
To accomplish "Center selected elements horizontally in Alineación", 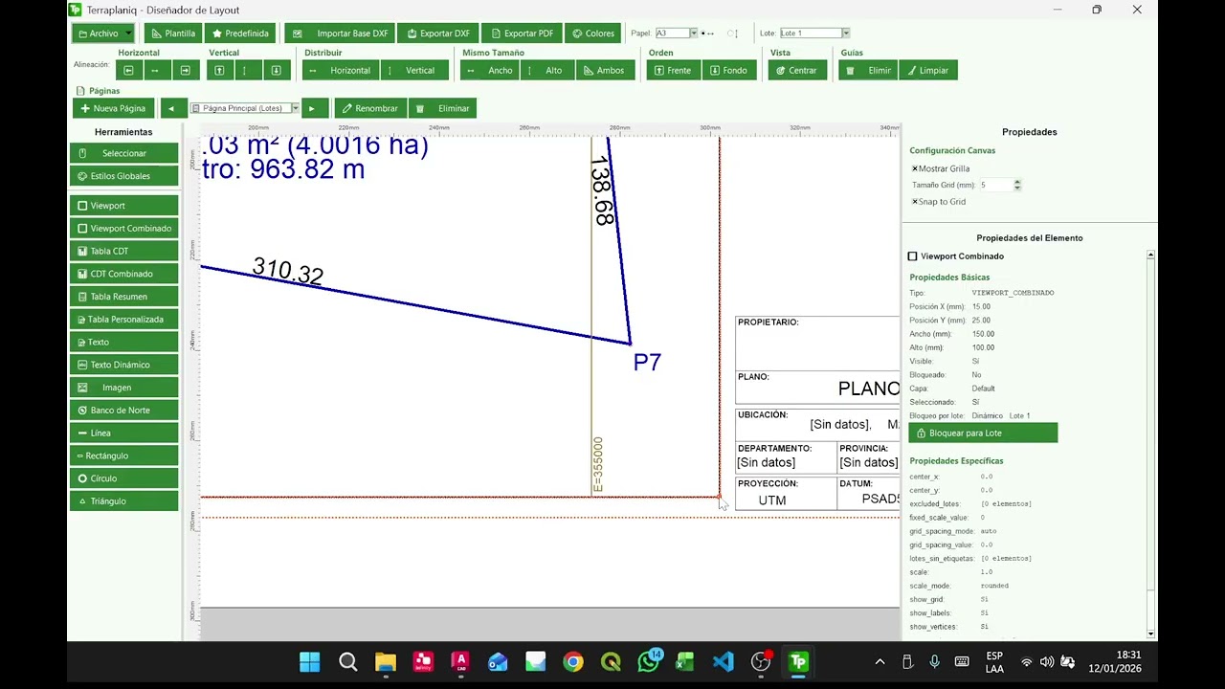I will pyautogui.click(x=157, y=70).
